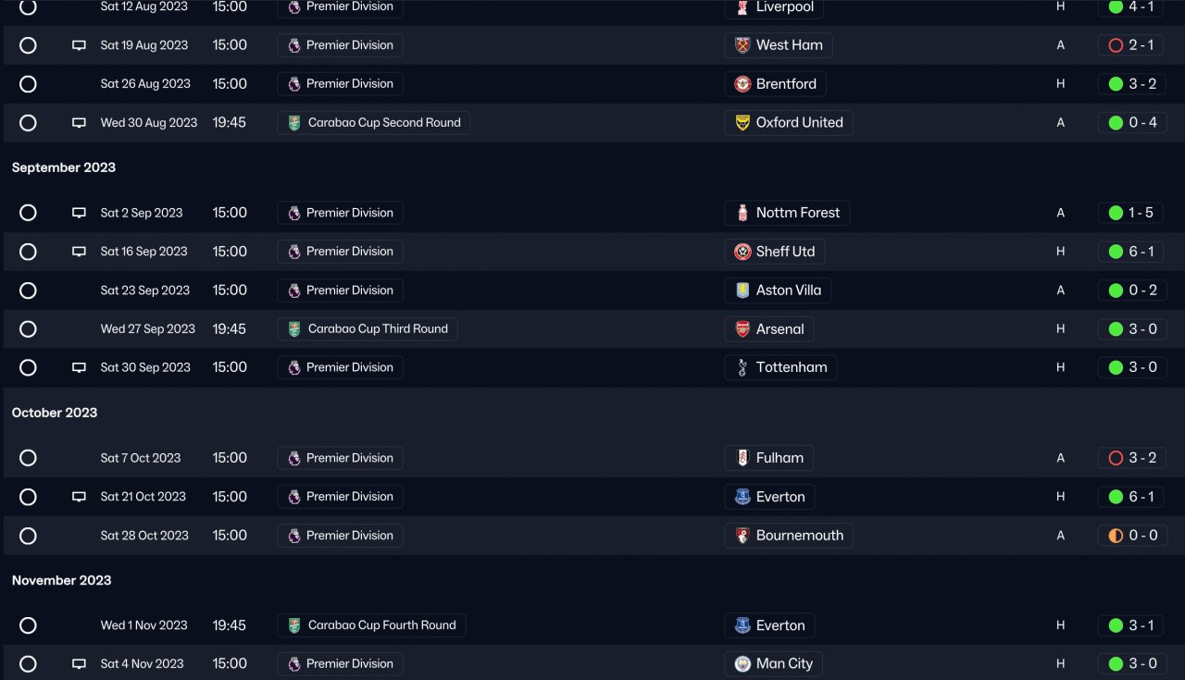Click the red loss indicator on Fulham result
1185x680 pixels.
[x=1116, y=458]
